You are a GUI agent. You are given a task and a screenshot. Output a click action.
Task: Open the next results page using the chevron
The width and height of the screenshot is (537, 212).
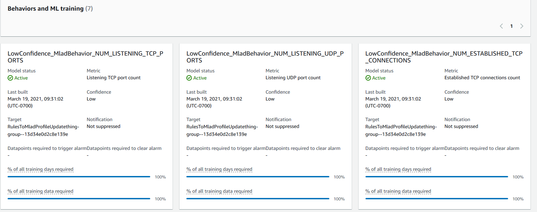tap(522, 26)
